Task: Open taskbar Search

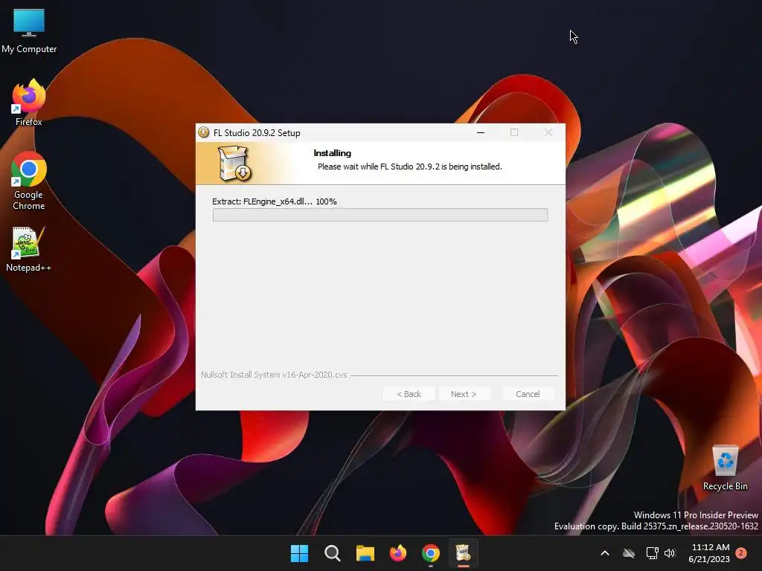Action: 333,553
